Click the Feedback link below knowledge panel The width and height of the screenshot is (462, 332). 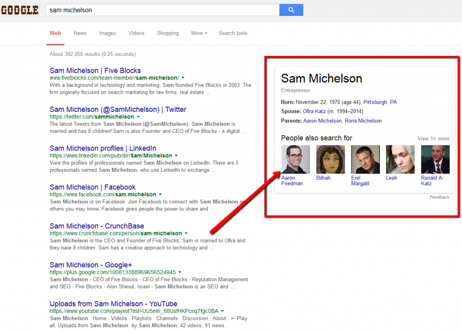439,198
